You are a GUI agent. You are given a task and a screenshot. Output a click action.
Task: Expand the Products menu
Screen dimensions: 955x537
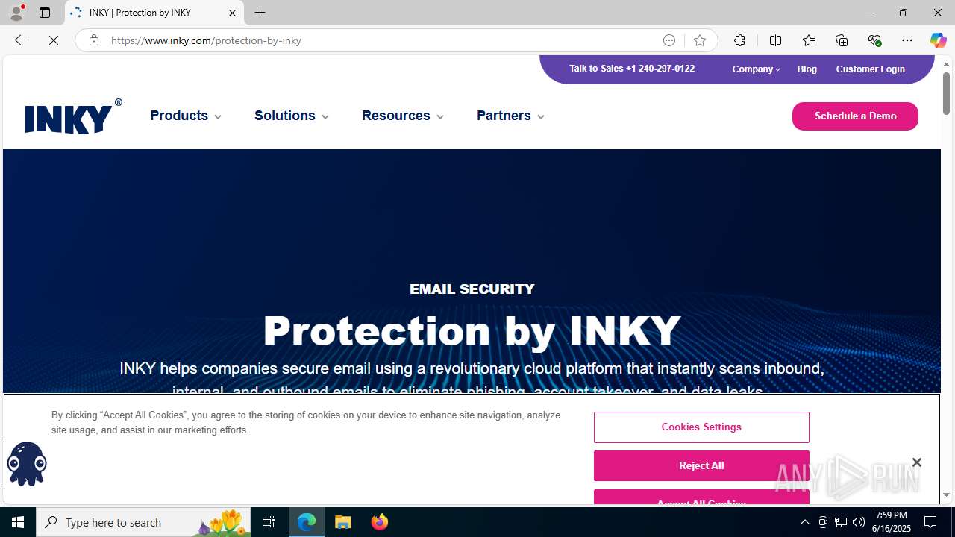click(x=186, y=116)
